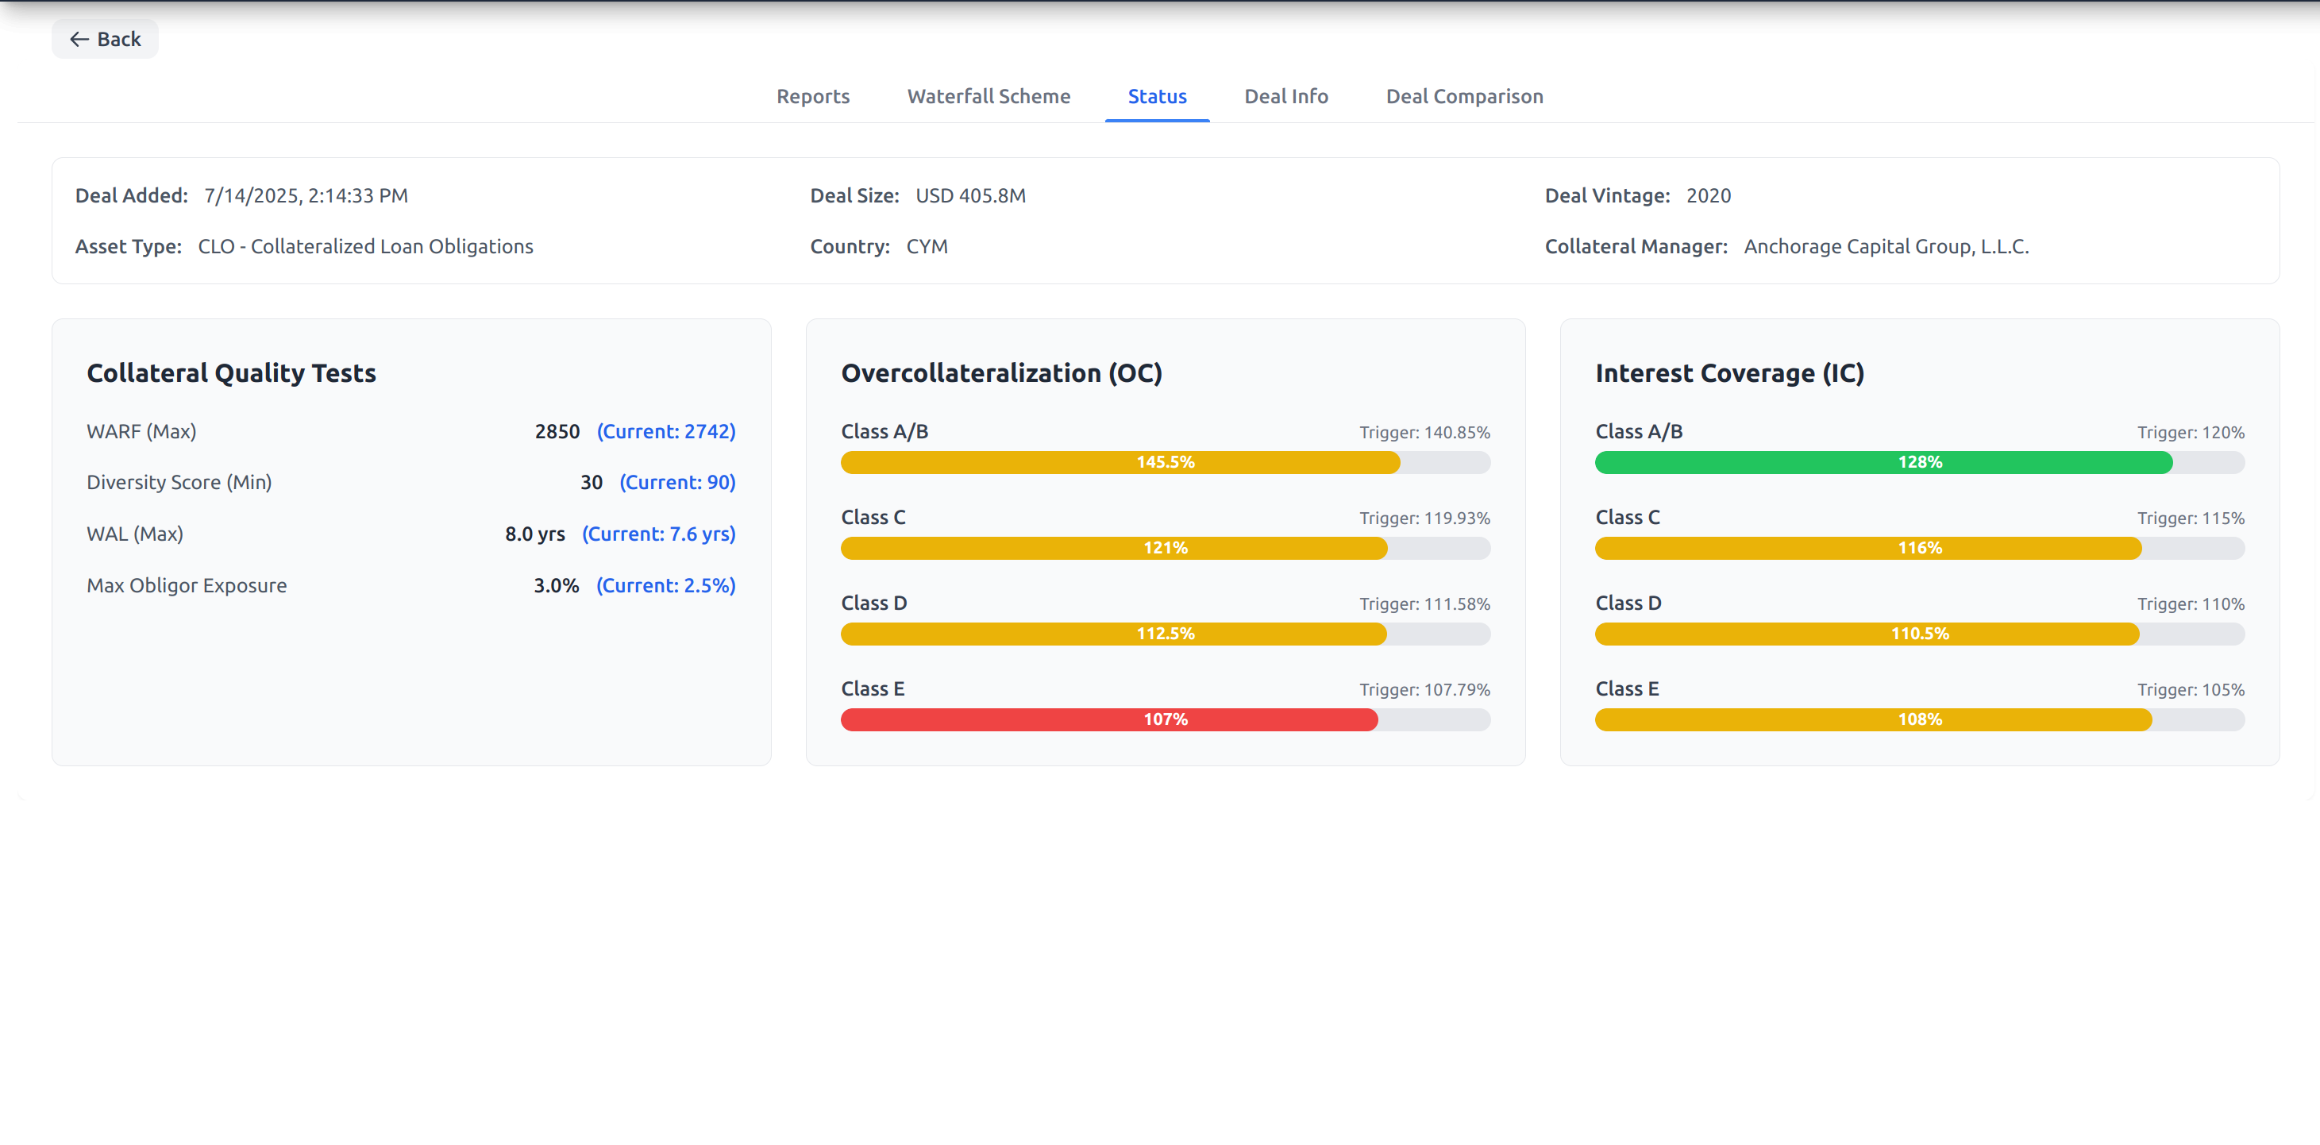This screenshot has width=2320, height=1145.
Task: Switch to the Waterfall Scheme tab
Action: tap(988, 96)
